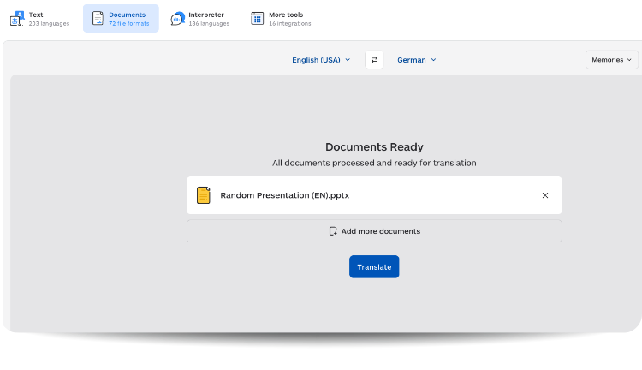Image resolution: width=642 pixels, height=370 pixels.
Task: Open the German target language dropdown
Action: pos(416,60)
